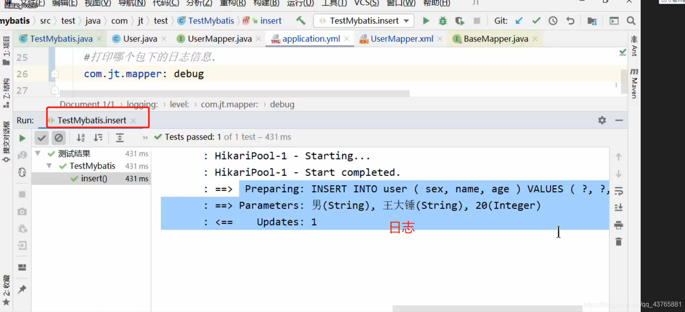Run TestMybatis.insert with green play button
Viewport: 685px width, 312px height.
click(x=426, y=21)
